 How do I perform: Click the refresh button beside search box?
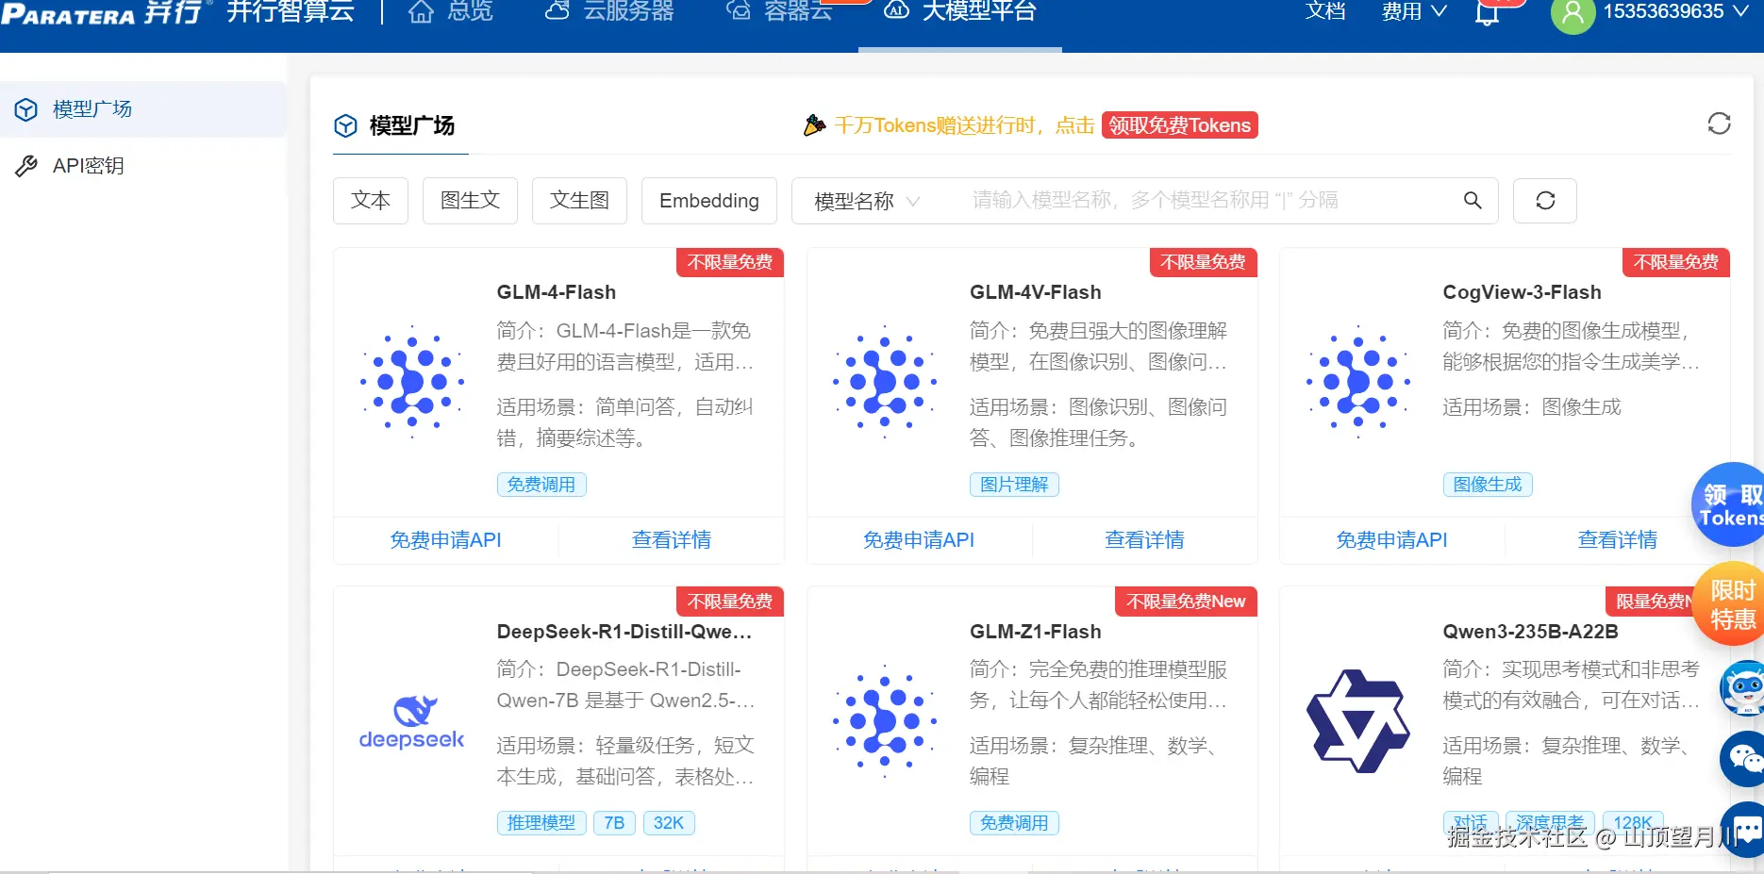point(1545,201)
